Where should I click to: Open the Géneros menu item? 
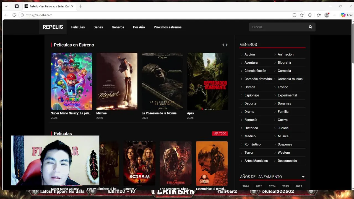[x=118, y=27]
